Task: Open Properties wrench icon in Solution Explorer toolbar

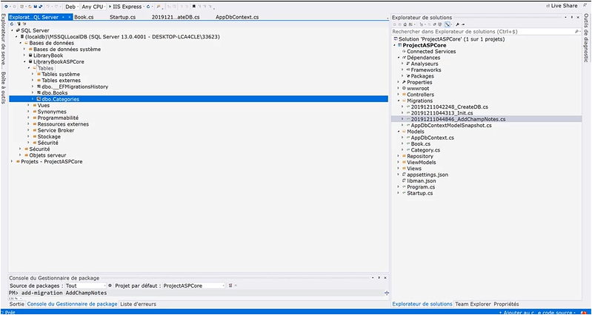Action: click(x=458, y=24)
